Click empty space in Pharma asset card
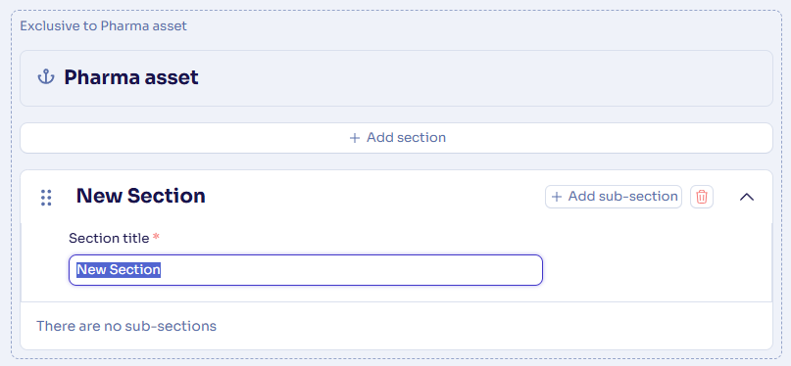This screenshot has height=366, width=791. tap(484, 78)
